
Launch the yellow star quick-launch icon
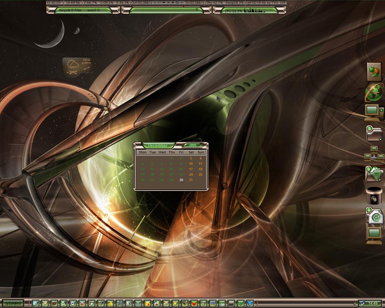tap(175, 303)
